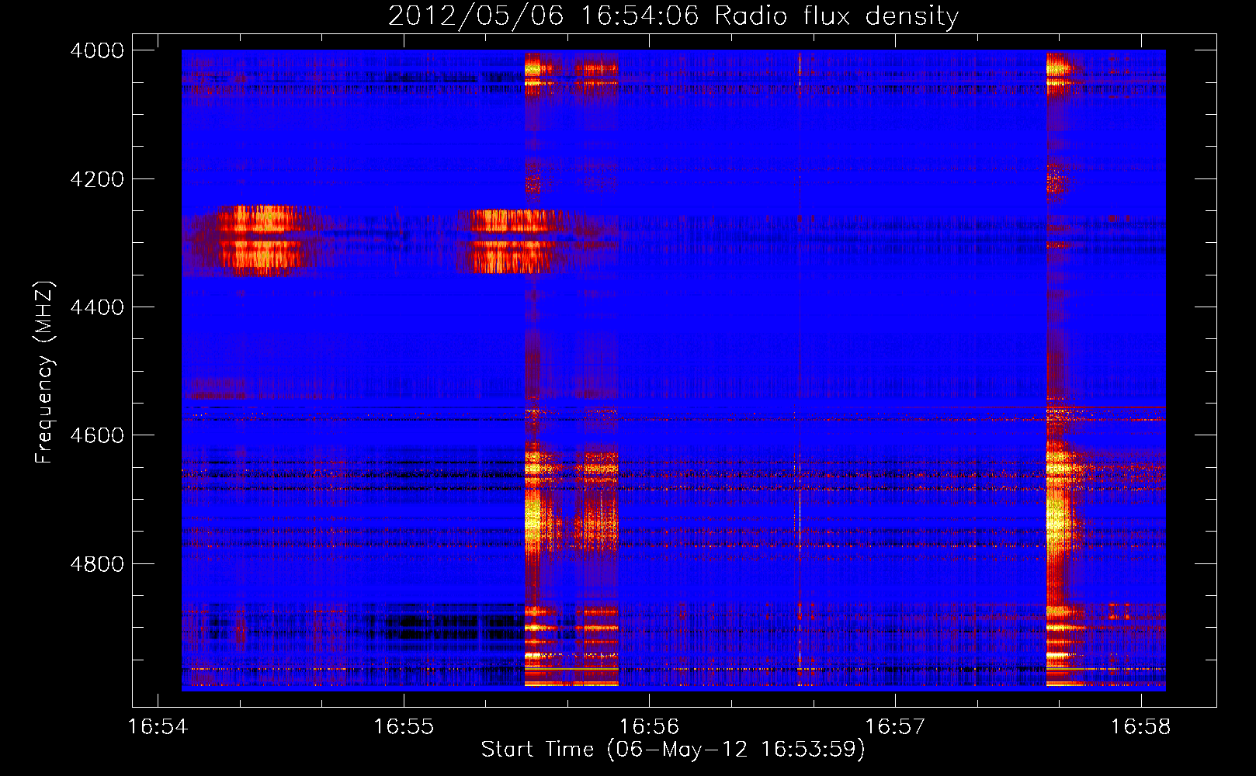
Task: Click the 'Start Time (06-May-12 16:53:59)' label
Action: pyautogui.click(x=672, y=750)
